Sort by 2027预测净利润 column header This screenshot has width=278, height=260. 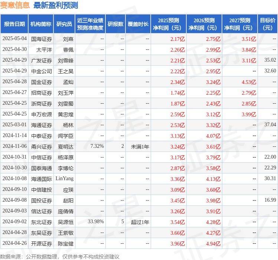pyautogui.click(x=239, y=24)
